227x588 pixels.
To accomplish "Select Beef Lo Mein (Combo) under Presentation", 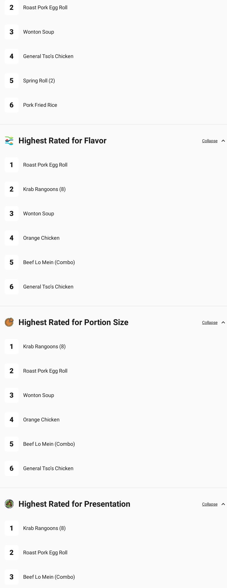I will 49,577.
